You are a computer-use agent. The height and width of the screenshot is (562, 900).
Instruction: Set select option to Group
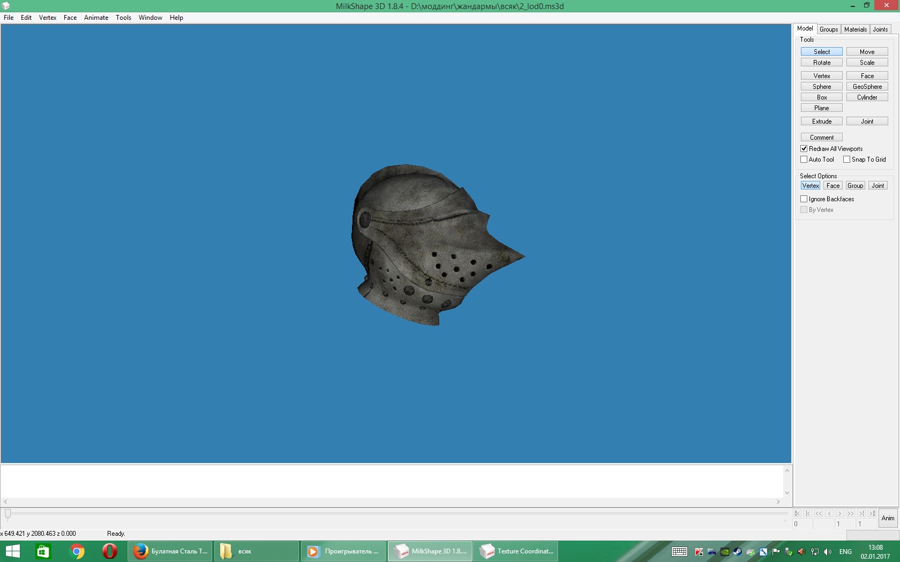pos(856,186)
